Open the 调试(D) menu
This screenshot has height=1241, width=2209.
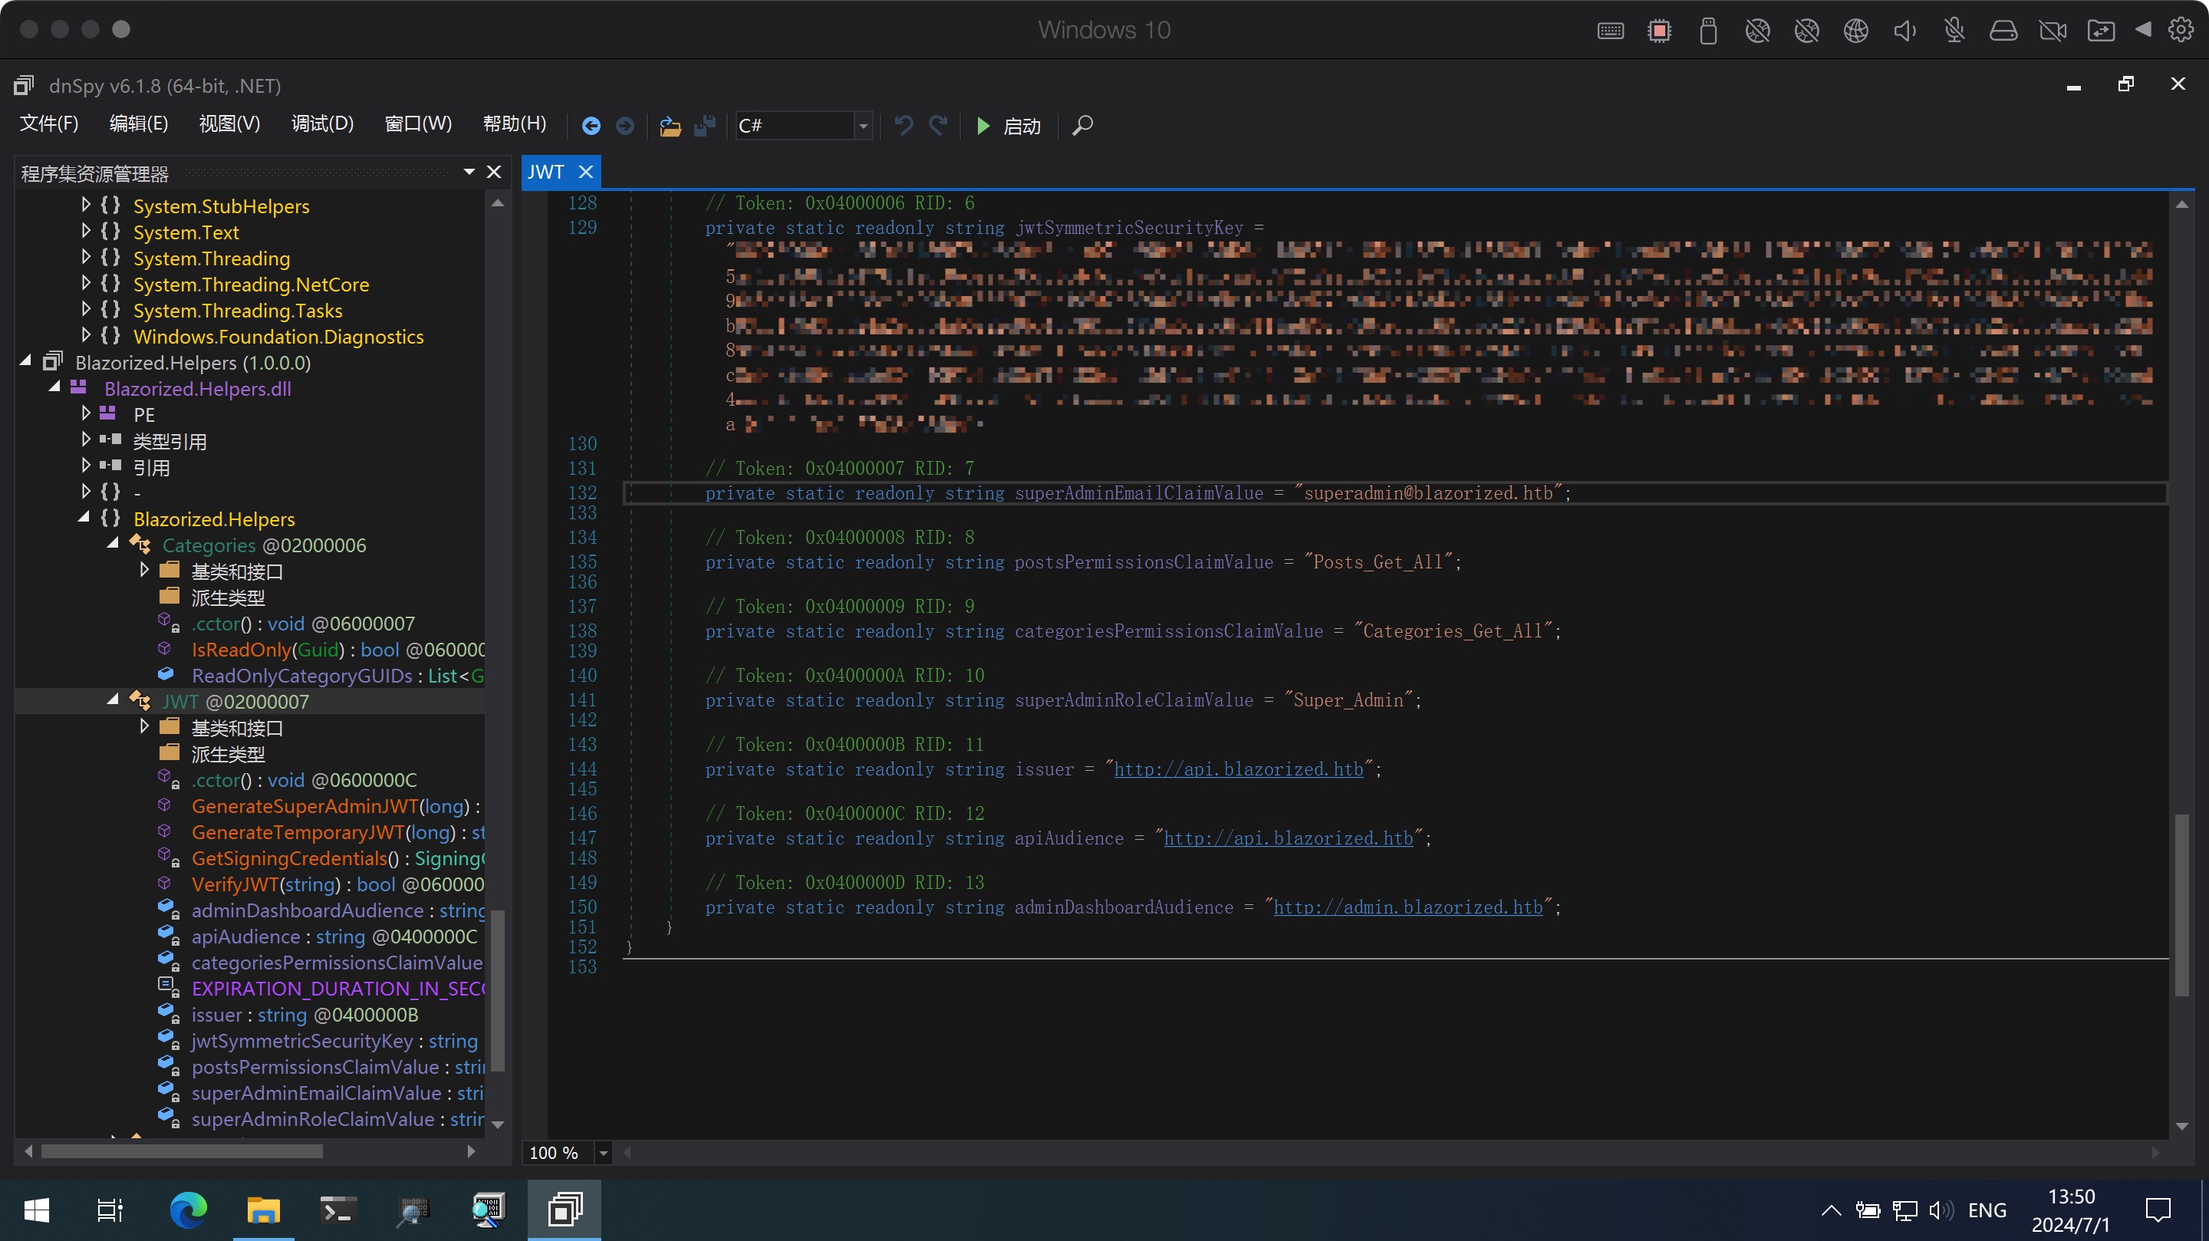click(x=322, y=123)
